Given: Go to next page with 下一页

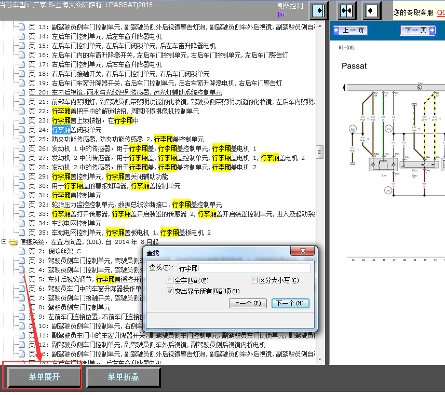Looking at the screenshot, I should [417, 30].
